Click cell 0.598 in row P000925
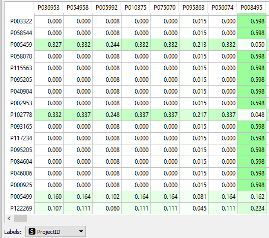Viewport: 269px width, 238px height. pos(252,185)
